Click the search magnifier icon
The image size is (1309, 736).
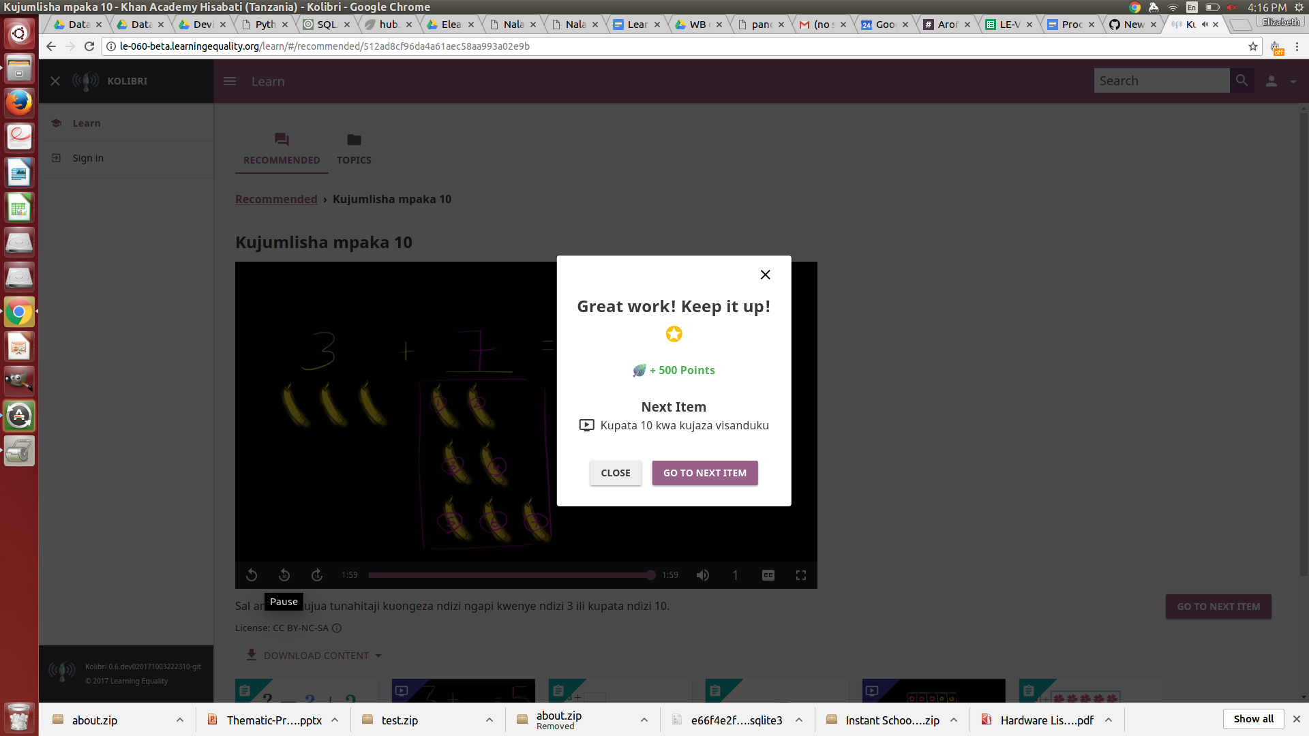click(x=1242, y=80)
